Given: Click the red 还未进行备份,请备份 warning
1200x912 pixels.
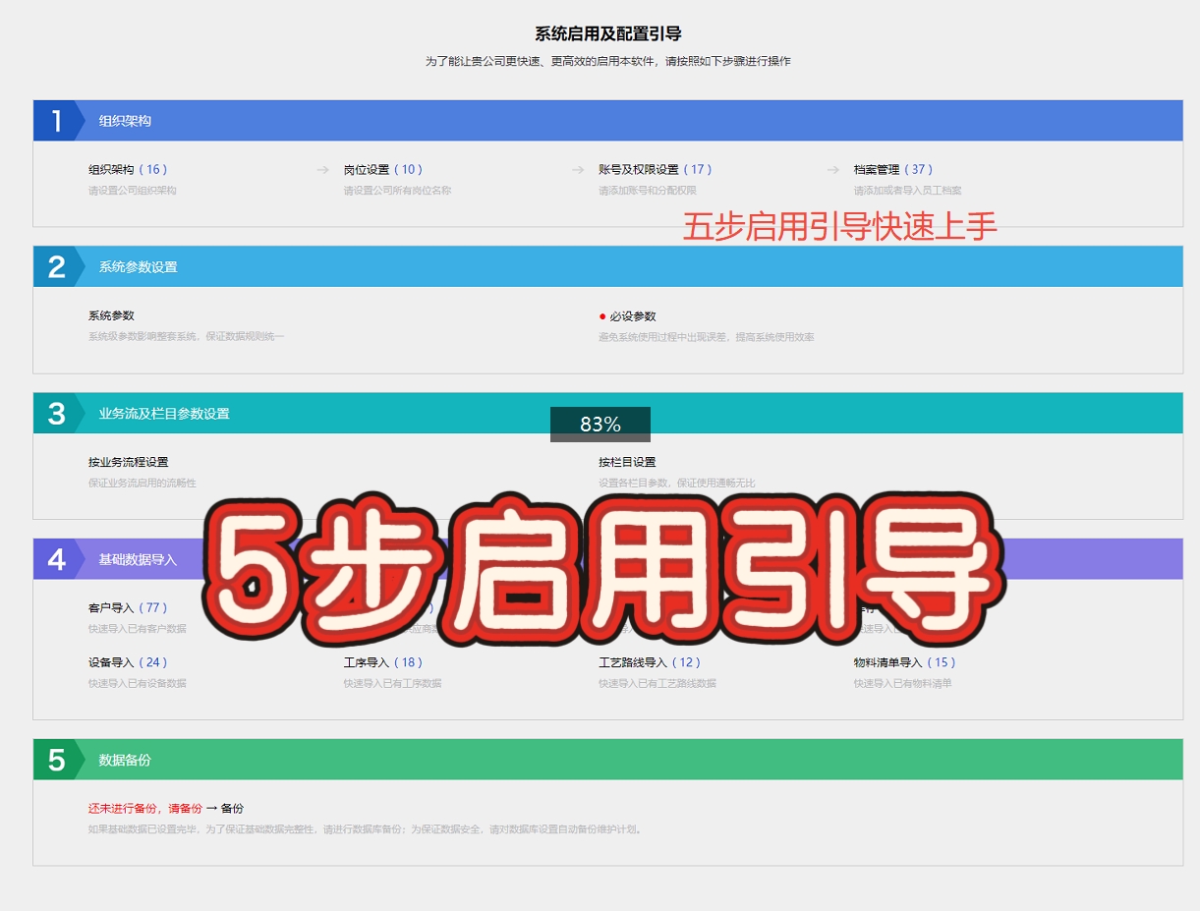Looking at the screenshot, I should (x=145, y=808).
